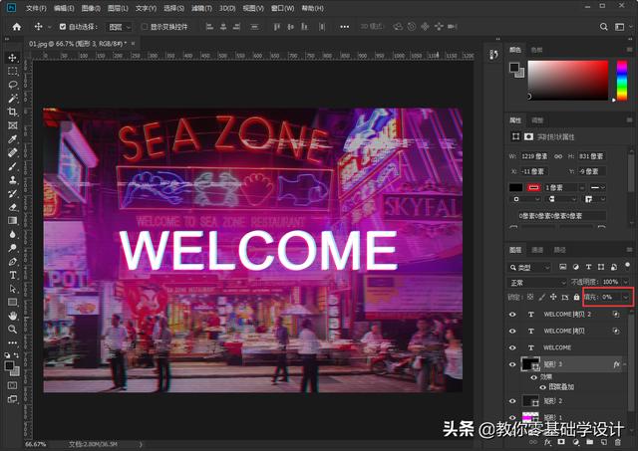Viewport: 638px width, 451px height.
Task: Click the three-dots more options button
Action: pyautogui.click(x=344, y=27)
